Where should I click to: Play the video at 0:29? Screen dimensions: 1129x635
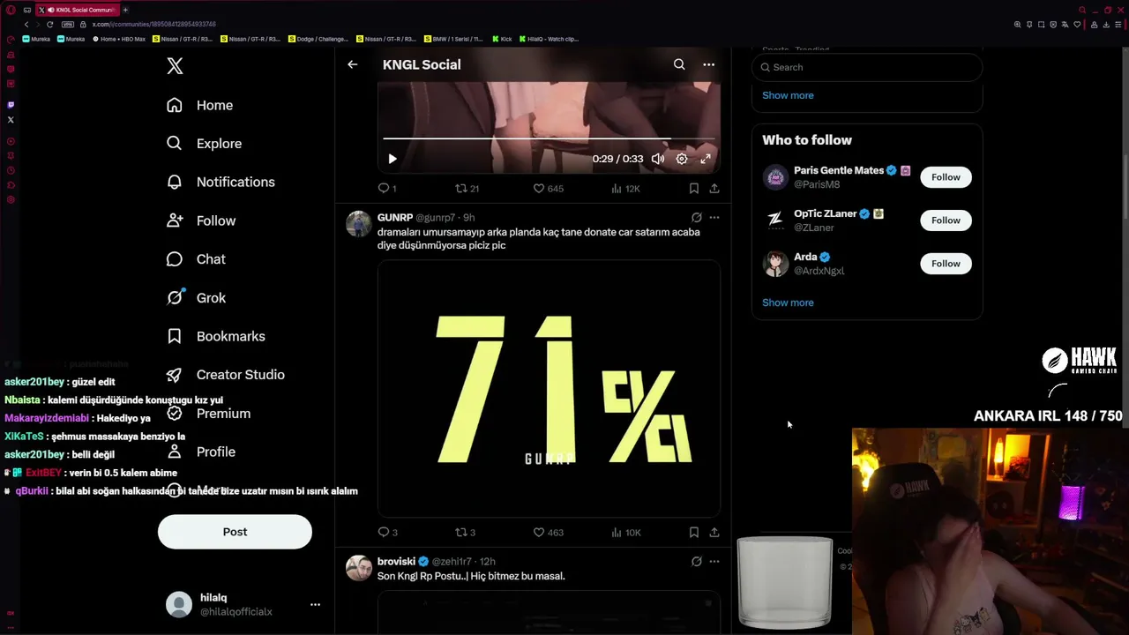click(393, 159)
